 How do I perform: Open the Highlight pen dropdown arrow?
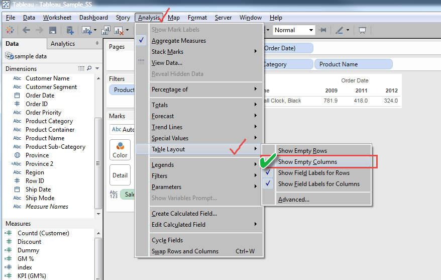(348, 30)
